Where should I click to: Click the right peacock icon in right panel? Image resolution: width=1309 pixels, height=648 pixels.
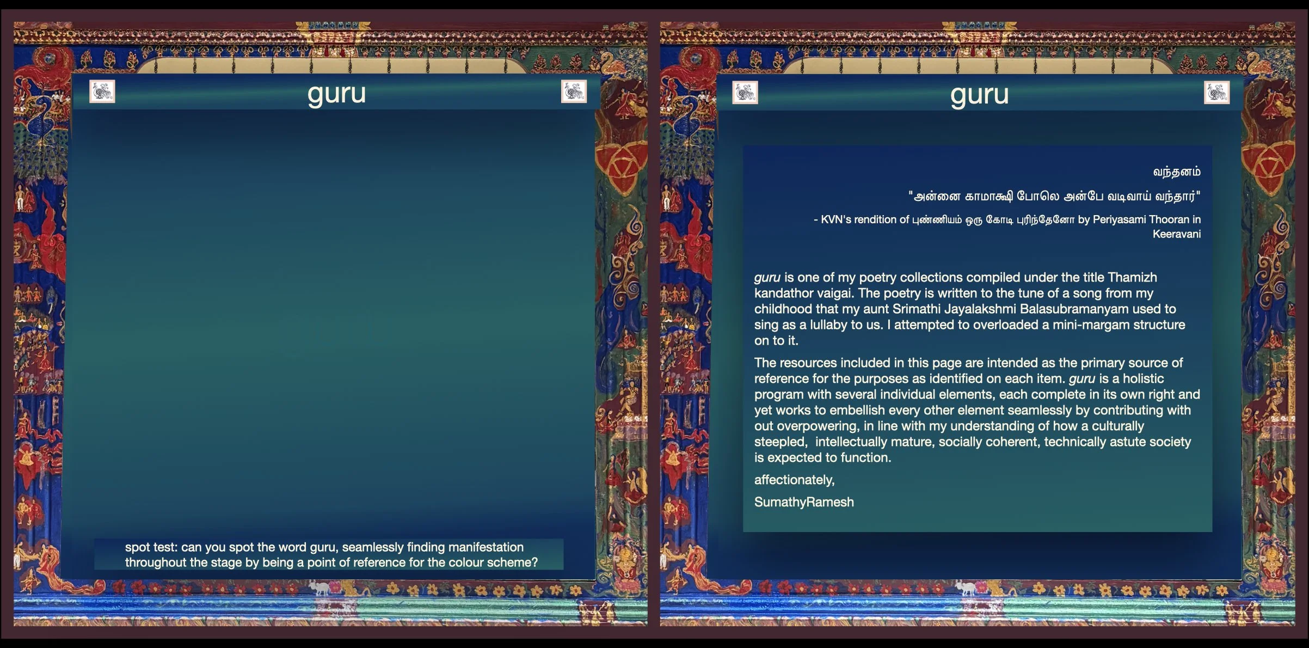click(1216, 93)
